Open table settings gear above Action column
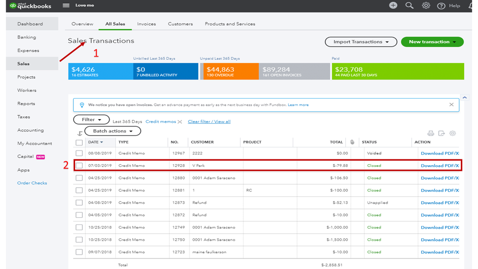Viewport: 478px width, 269px height. (x=453, y=134)
